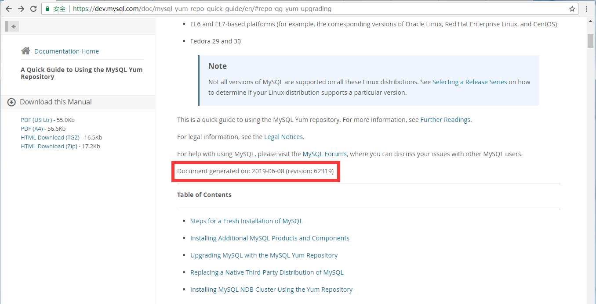Collapse the left sidebar with arrow icon

12,26
